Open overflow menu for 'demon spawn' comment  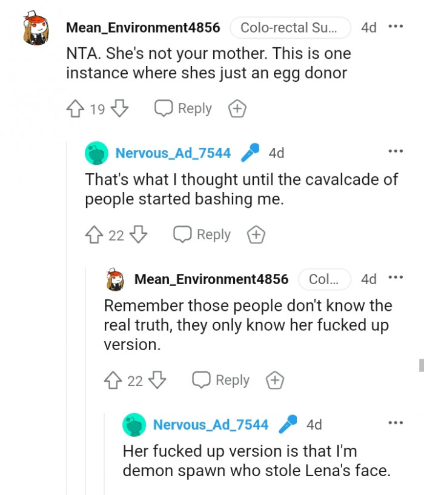(395, 423)
